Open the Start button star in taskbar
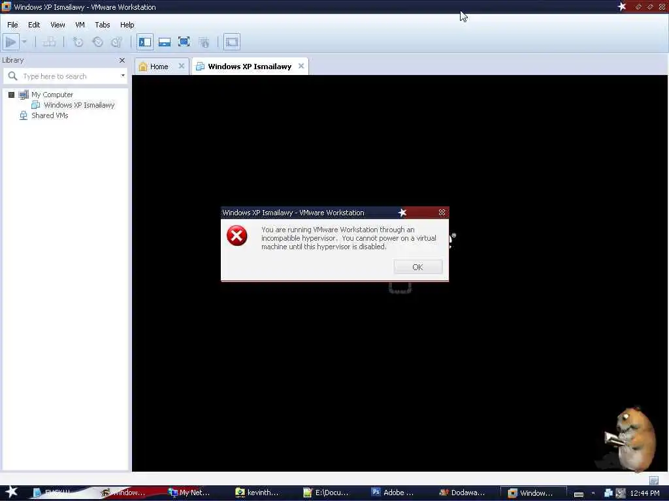669x501 pixels. [x=11, y=492]
